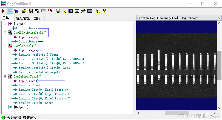This screenshot has width=222, height=120.
Task: Click the reset icon with red dot and arrow
Action: (50, 11)
